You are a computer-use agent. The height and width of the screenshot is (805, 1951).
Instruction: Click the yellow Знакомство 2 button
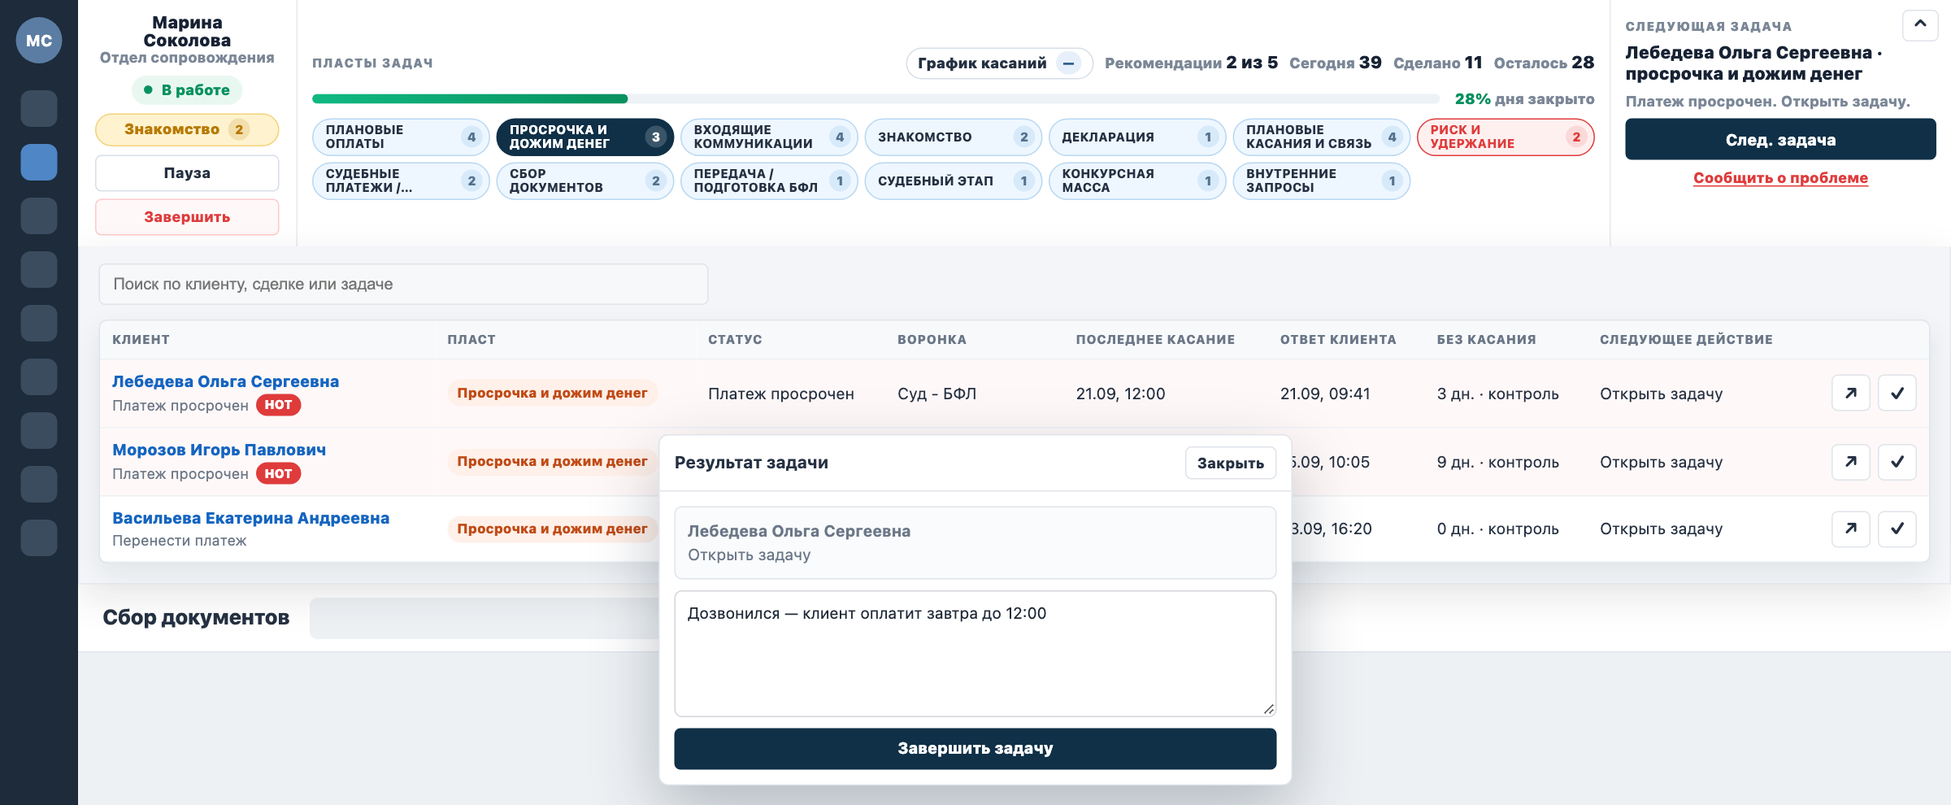[187, 129]
